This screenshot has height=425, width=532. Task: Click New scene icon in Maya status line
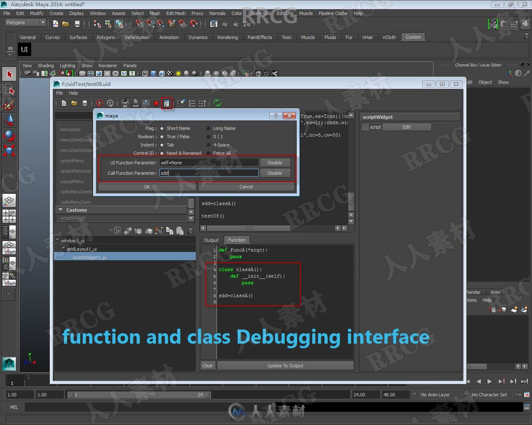(x=56, y=24)
